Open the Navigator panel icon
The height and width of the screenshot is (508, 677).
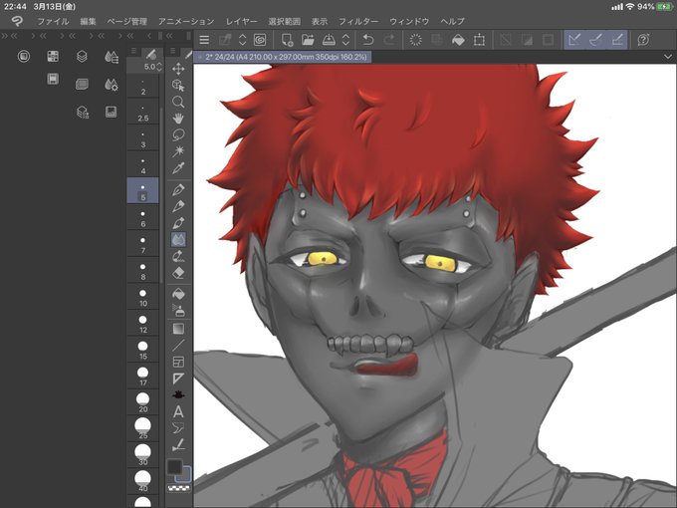111,112
